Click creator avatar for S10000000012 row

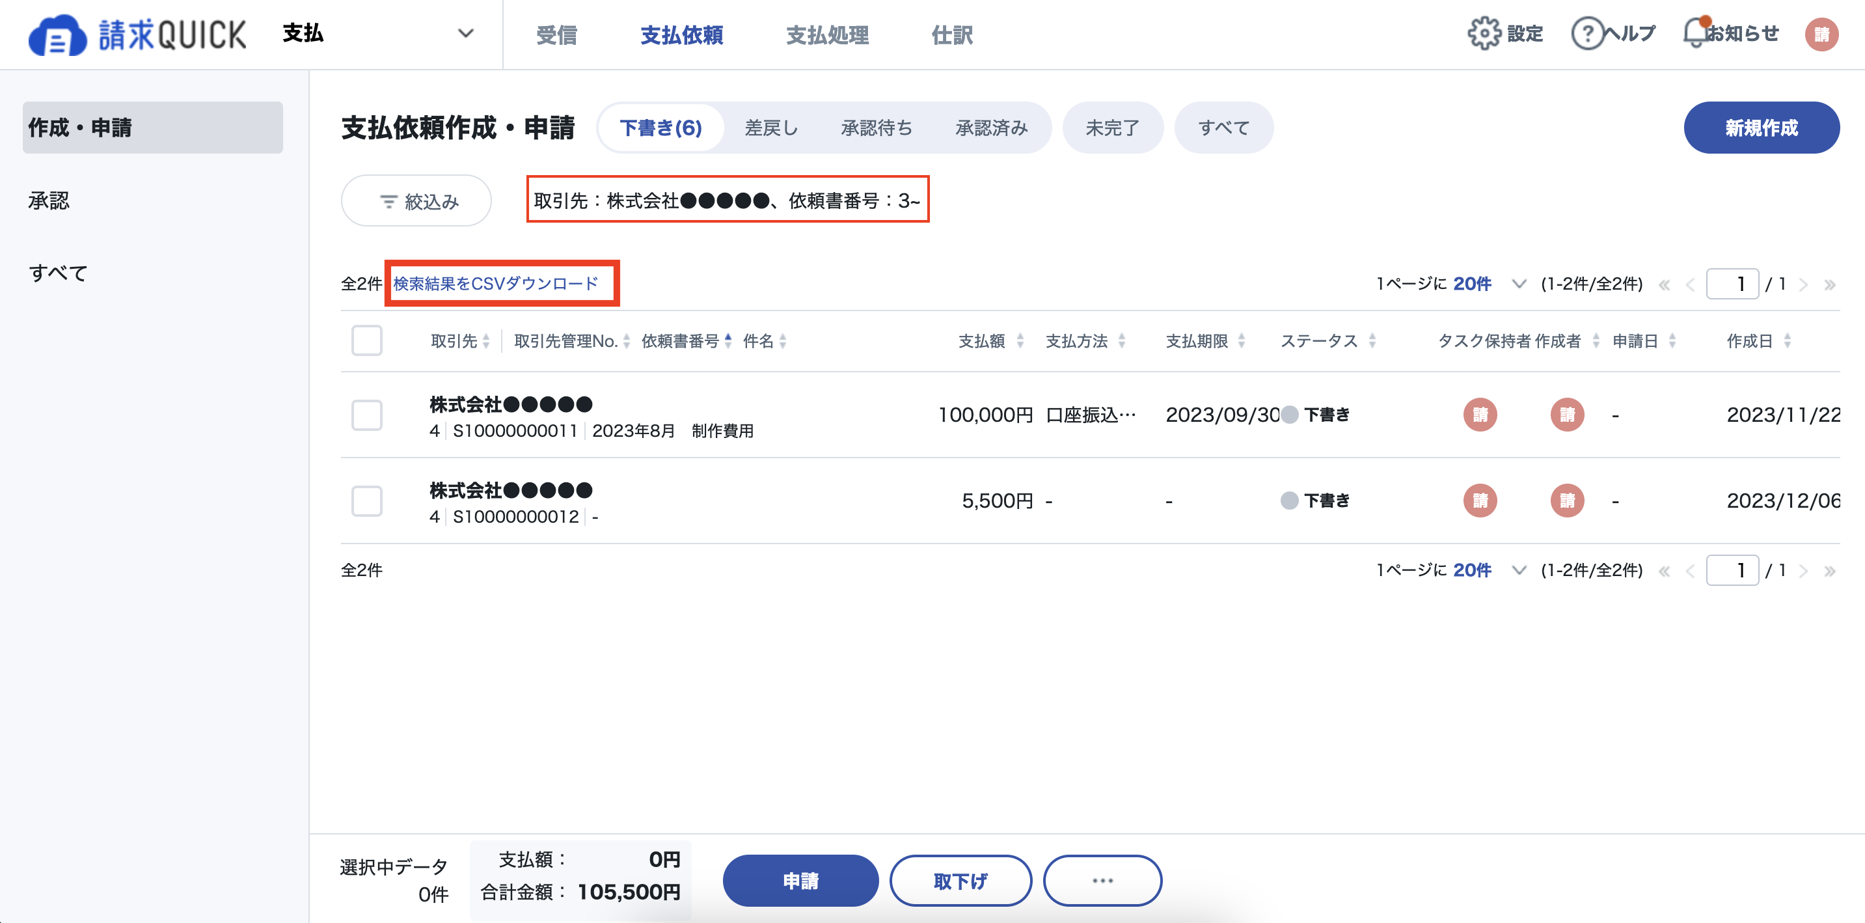pyautogui.click(x=1567, y=501)
